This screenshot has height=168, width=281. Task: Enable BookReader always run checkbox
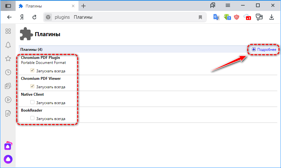coord(32,118)
